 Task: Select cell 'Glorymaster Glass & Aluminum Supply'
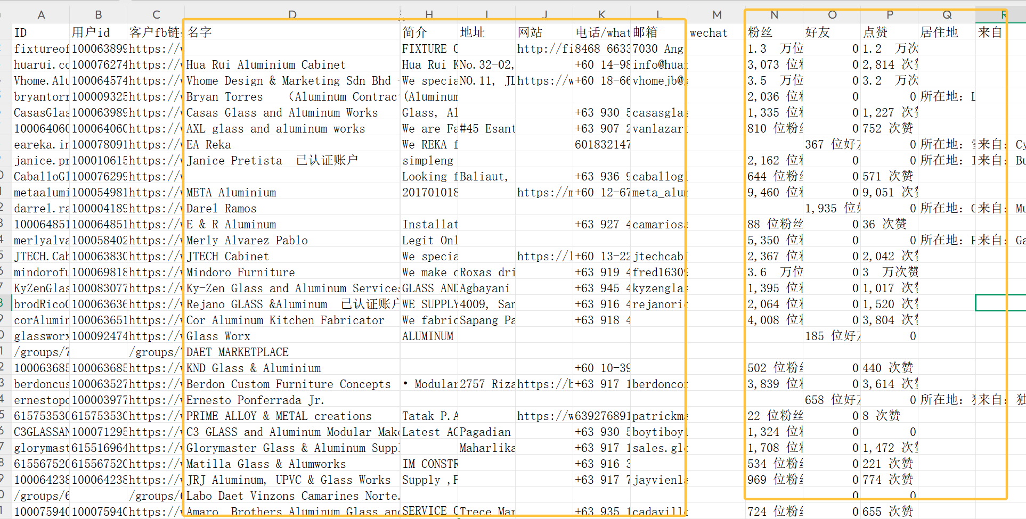point(292,448)
